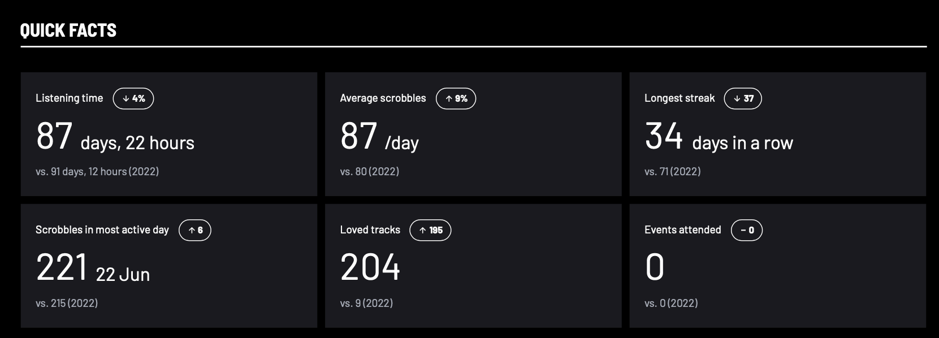Click the Loved tracks label
This screenshot has width=939, height=338.
[370, 230]
